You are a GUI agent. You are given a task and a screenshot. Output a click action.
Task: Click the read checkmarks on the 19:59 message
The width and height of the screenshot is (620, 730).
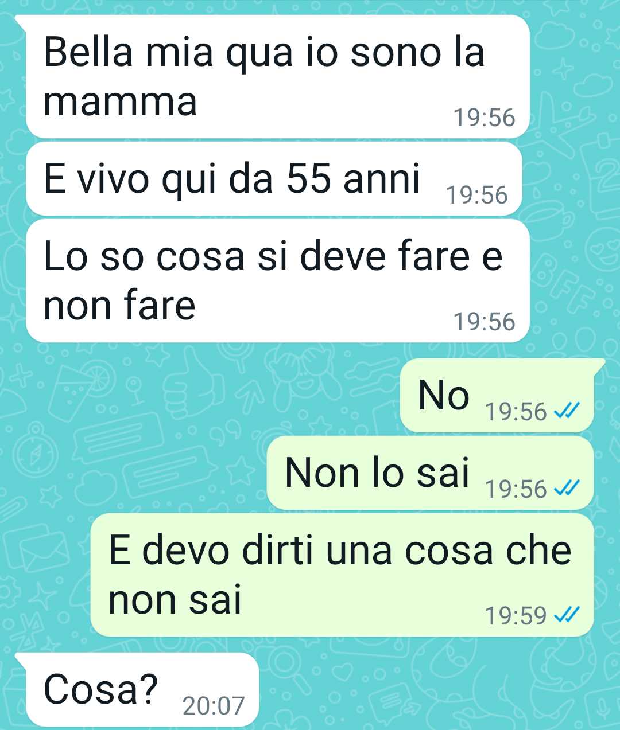(566, 615)
